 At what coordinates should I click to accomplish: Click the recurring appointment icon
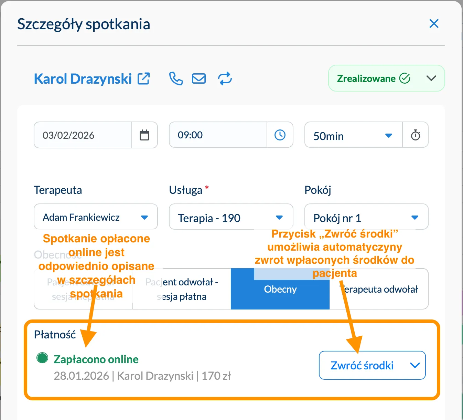coord(225,78)
